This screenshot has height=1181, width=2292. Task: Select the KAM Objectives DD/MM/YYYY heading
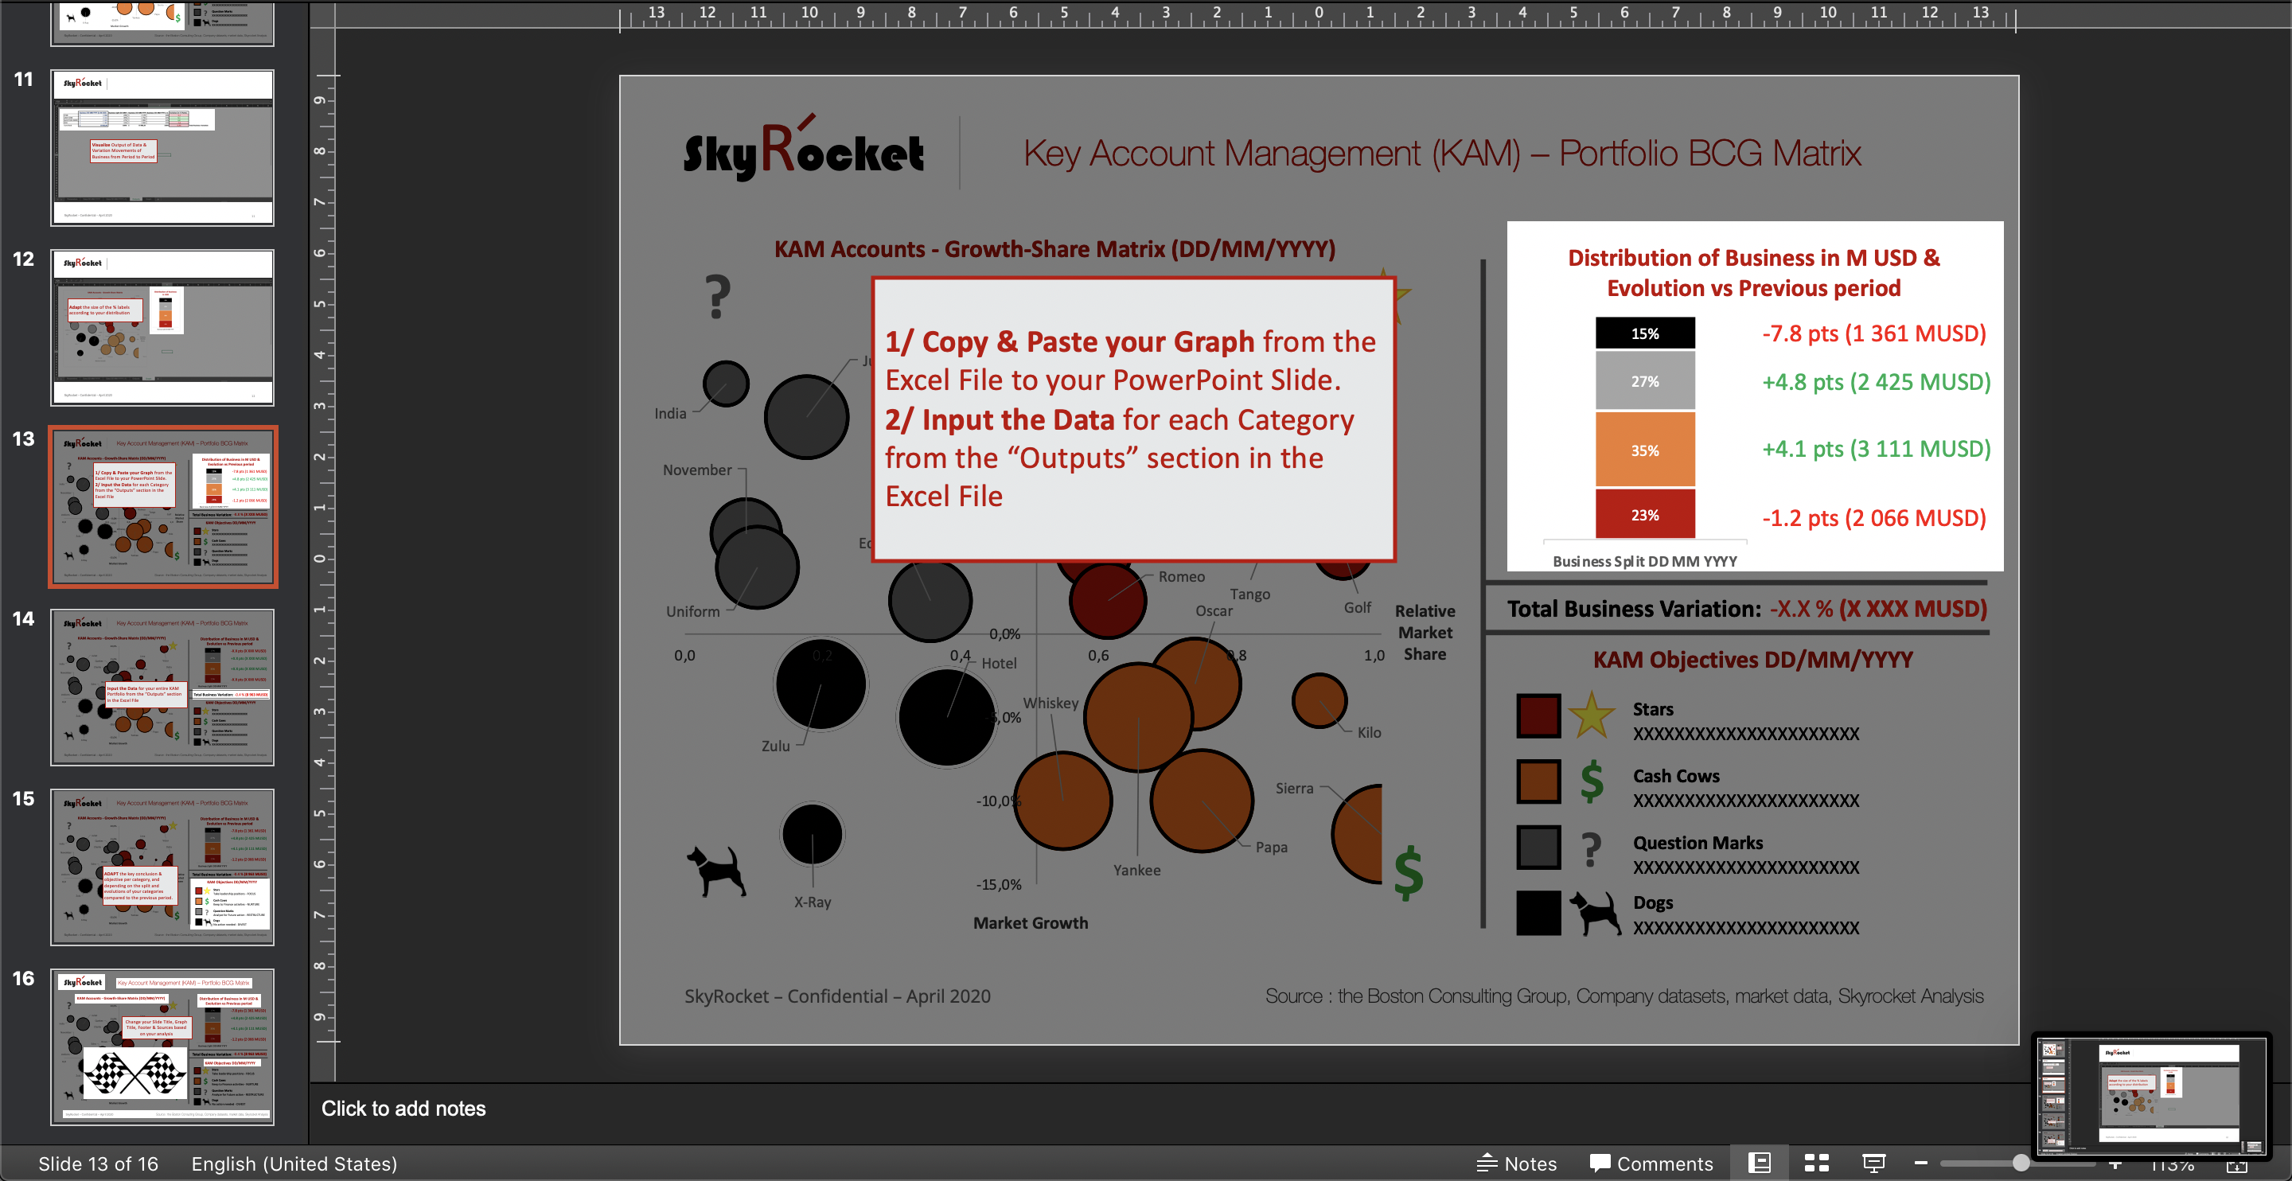1752,660
